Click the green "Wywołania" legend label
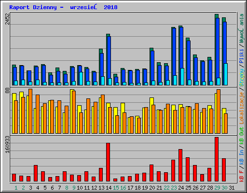Image resolution: width=247 pixels, height=193 pixels. [242, 28]
